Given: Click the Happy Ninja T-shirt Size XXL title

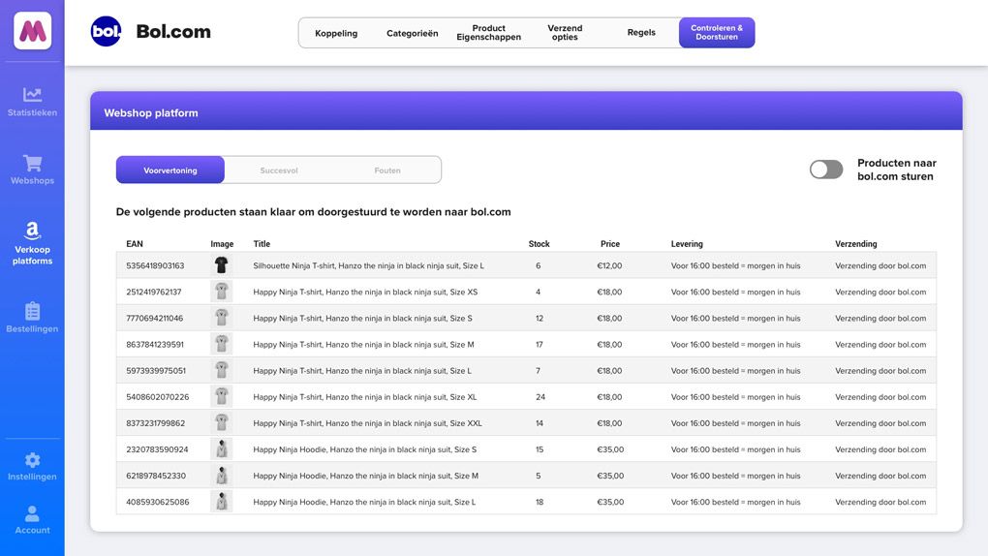Looking at the screenshot, I should [x=367, y=423].
